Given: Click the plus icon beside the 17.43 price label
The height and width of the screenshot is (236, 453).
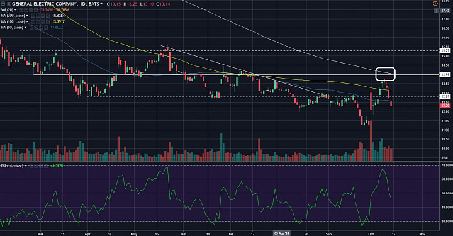Looking at the screenshot, I should tap(437, 11).
